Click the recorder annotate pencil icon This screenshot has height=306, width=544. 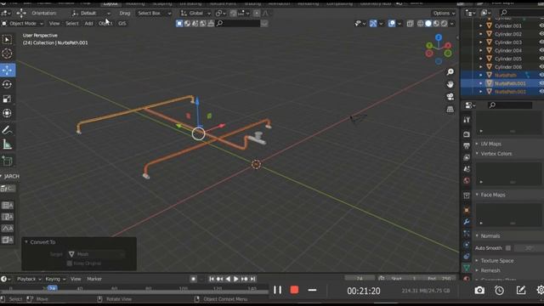(521, 291)
